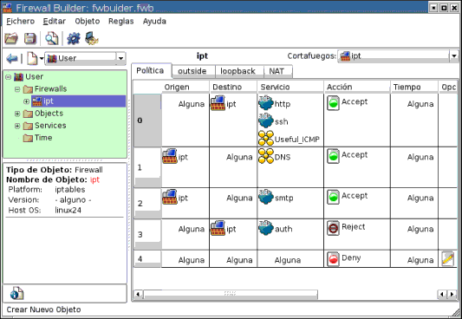Click the new object page icon

point(32,58)
